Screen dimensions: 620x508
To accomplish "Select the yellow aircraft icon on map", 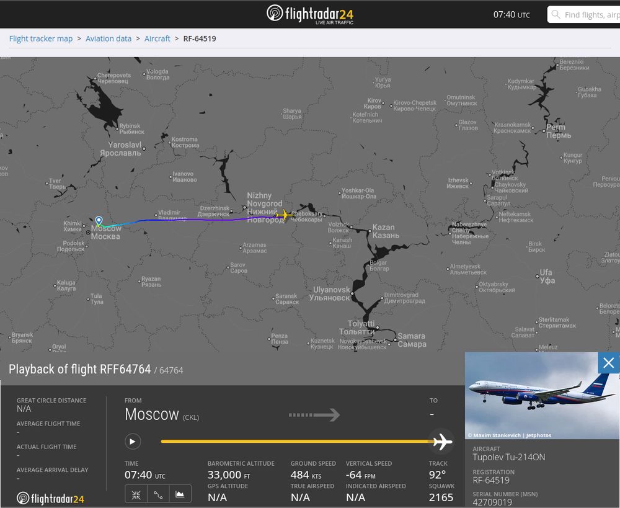I will point(285,215).
